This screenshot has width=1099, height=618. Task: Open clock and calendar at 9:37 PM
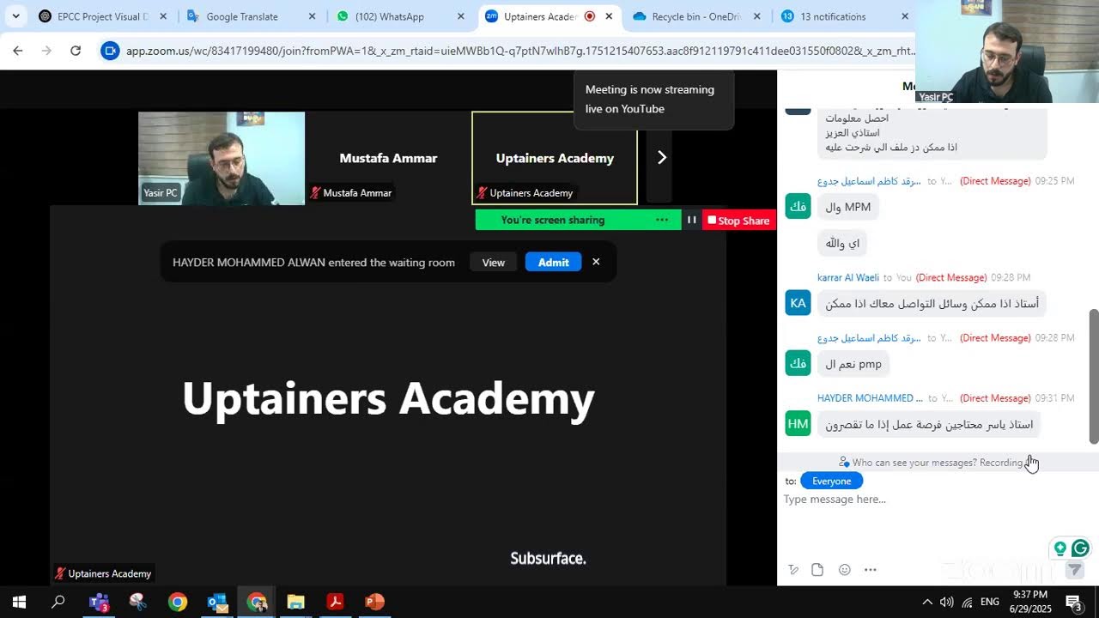click(1030, 602)
